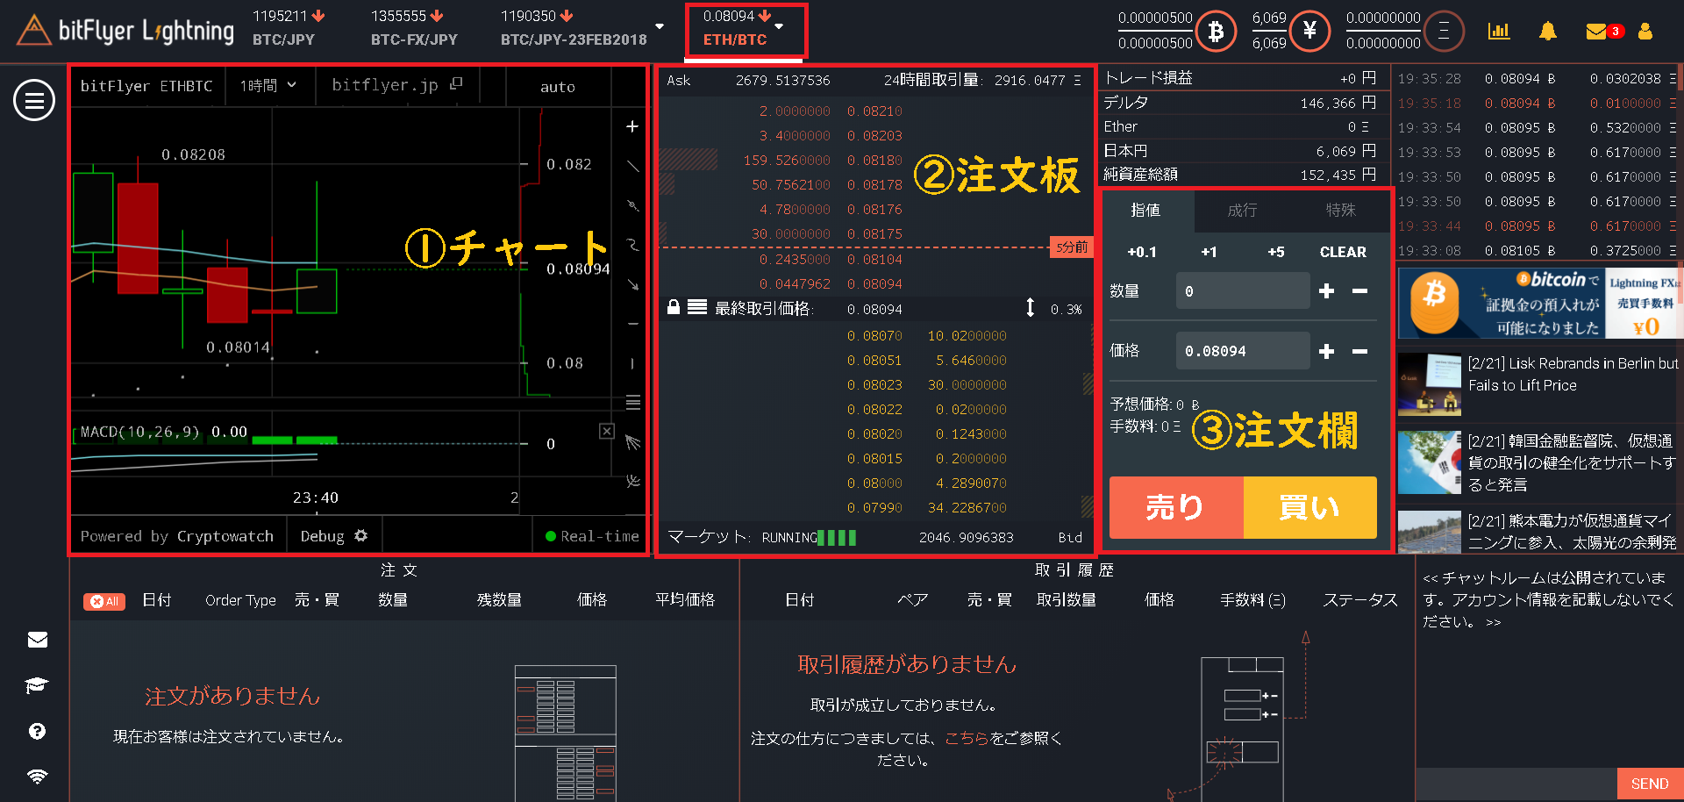
Task: Select the horizontal line chart tool
Action: pyautogui.click(x=631, y=324)
